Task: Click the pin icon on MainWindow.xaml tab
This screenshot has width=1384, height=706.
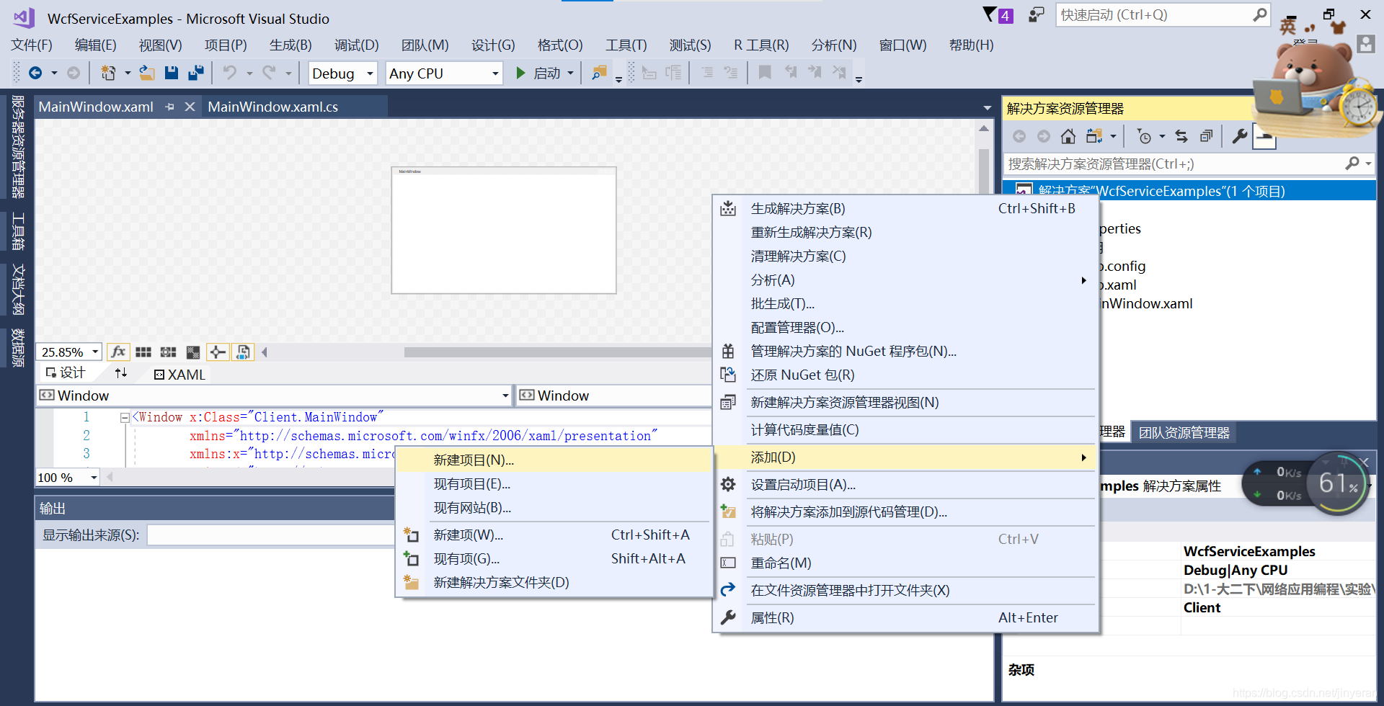Action: (x=169, y=107)
